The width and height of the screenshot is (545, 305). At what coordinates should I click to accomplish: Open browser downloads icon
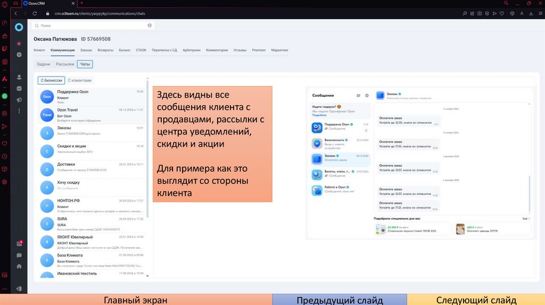point(531,13)
